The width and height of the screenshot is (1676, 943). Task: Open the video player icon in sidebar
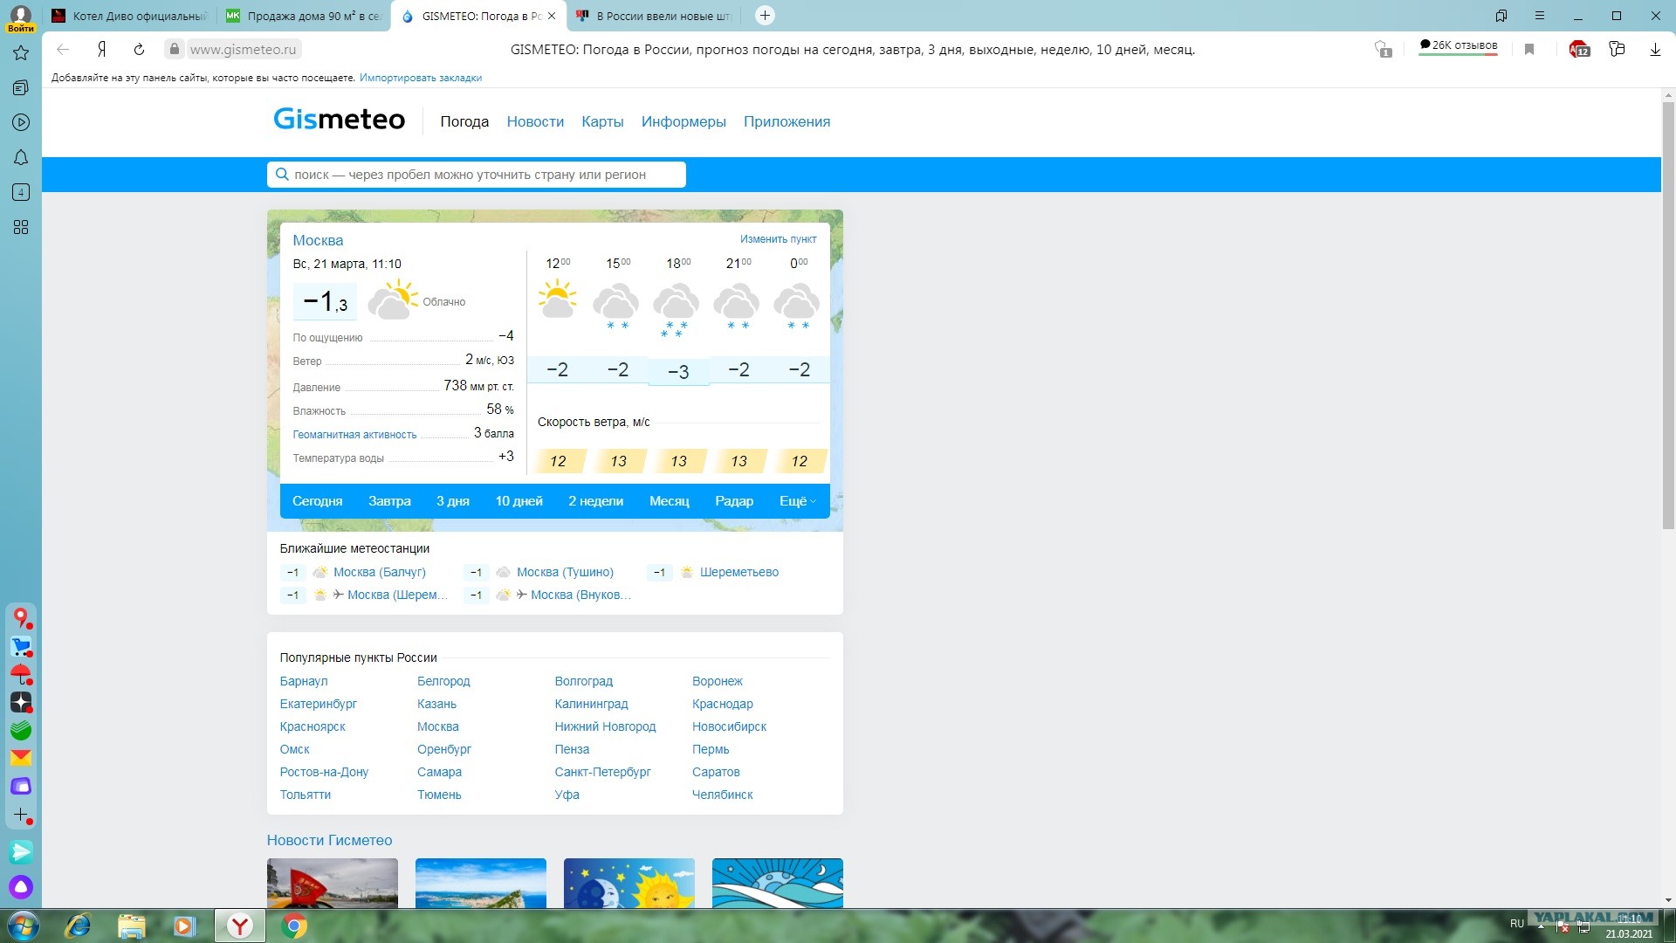[x=21, y=123]
